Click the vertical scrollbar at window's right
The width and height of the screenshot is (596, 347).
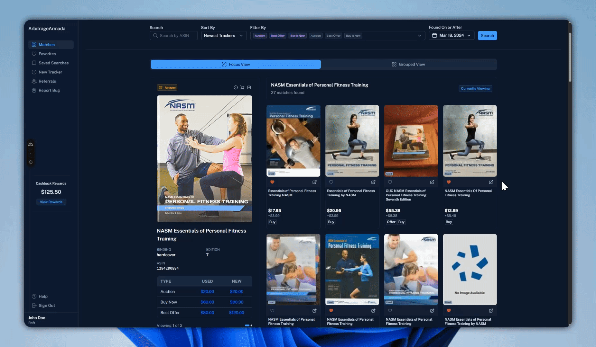pos(570,57)
